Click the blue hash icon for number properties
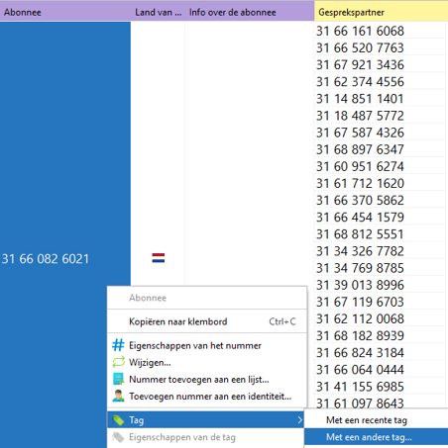The image size is (448, 448). point(118,345)
